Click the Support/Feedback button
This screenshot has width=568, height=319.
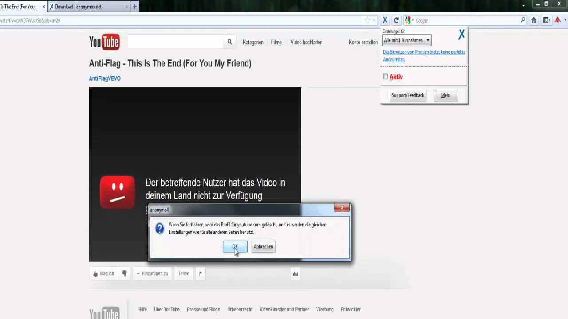coord(408,95)
